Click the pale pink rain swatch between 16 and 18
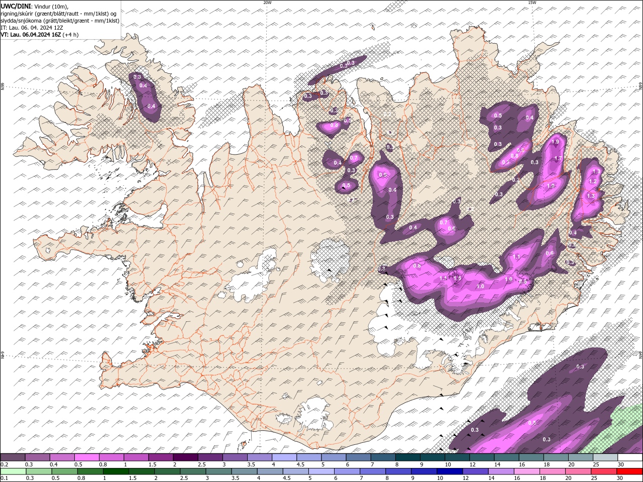Screen dimensions: 643x482 (x=527, y=471)
